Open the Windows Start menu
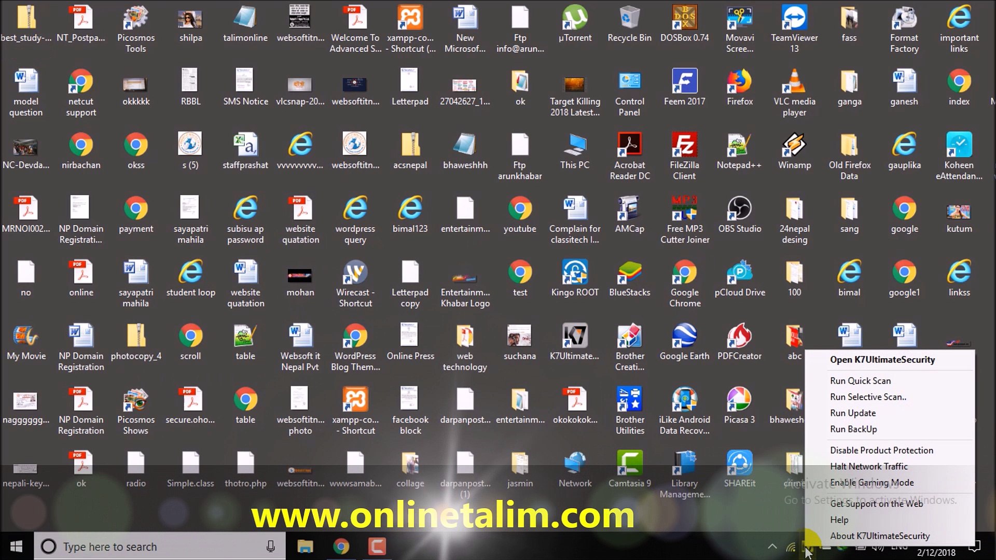996x560 pixels. 17,547
